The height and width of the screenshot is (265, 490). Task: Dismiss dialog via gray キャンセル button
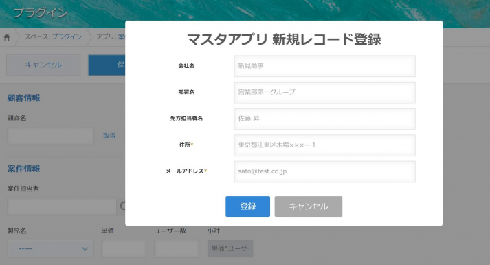point(309,206)
